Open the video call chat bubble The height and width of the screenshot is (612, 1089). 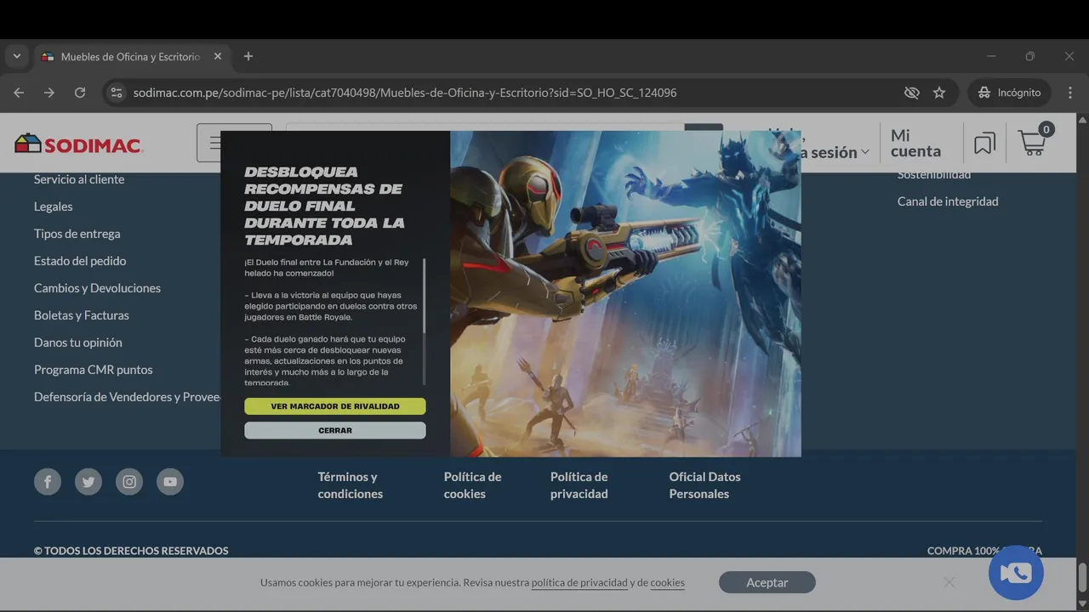tap(1016, 573)
